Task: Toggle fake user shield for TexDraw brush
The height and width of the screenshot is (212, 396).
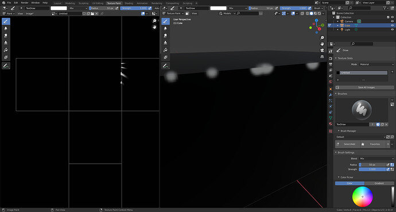Action: point(378,124)
